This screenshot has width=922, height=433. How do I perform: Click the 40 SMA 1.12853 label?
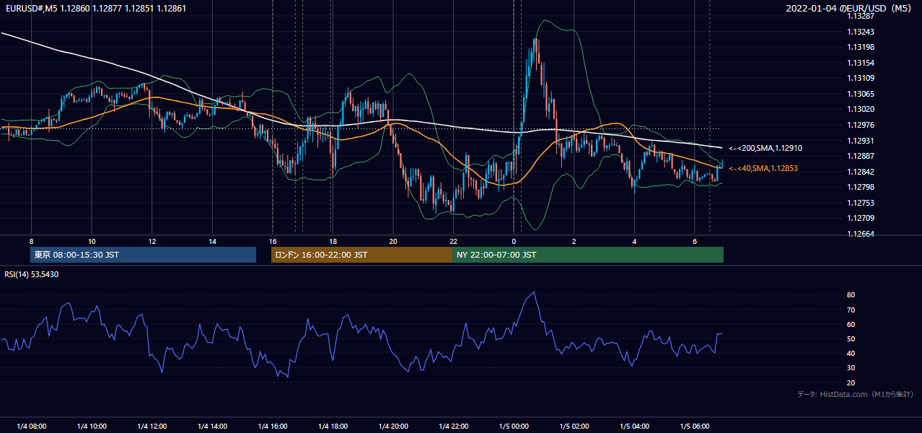[x=764, y=168]
